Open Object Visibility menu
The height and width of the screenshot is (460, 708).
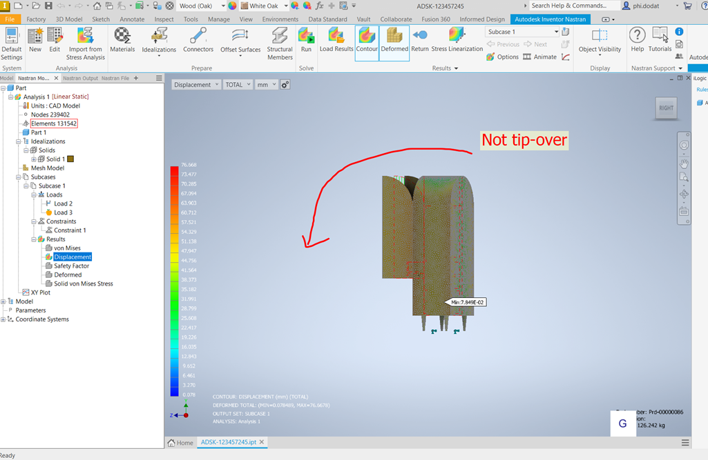coord(600,41)
